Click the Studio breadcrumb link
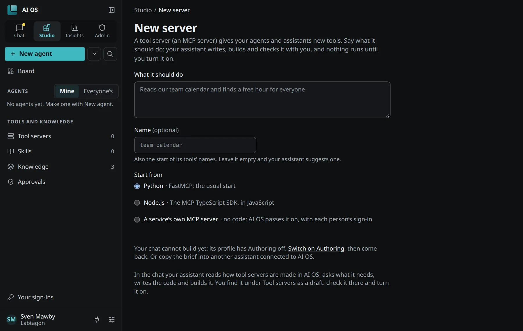 click(143, 10)
